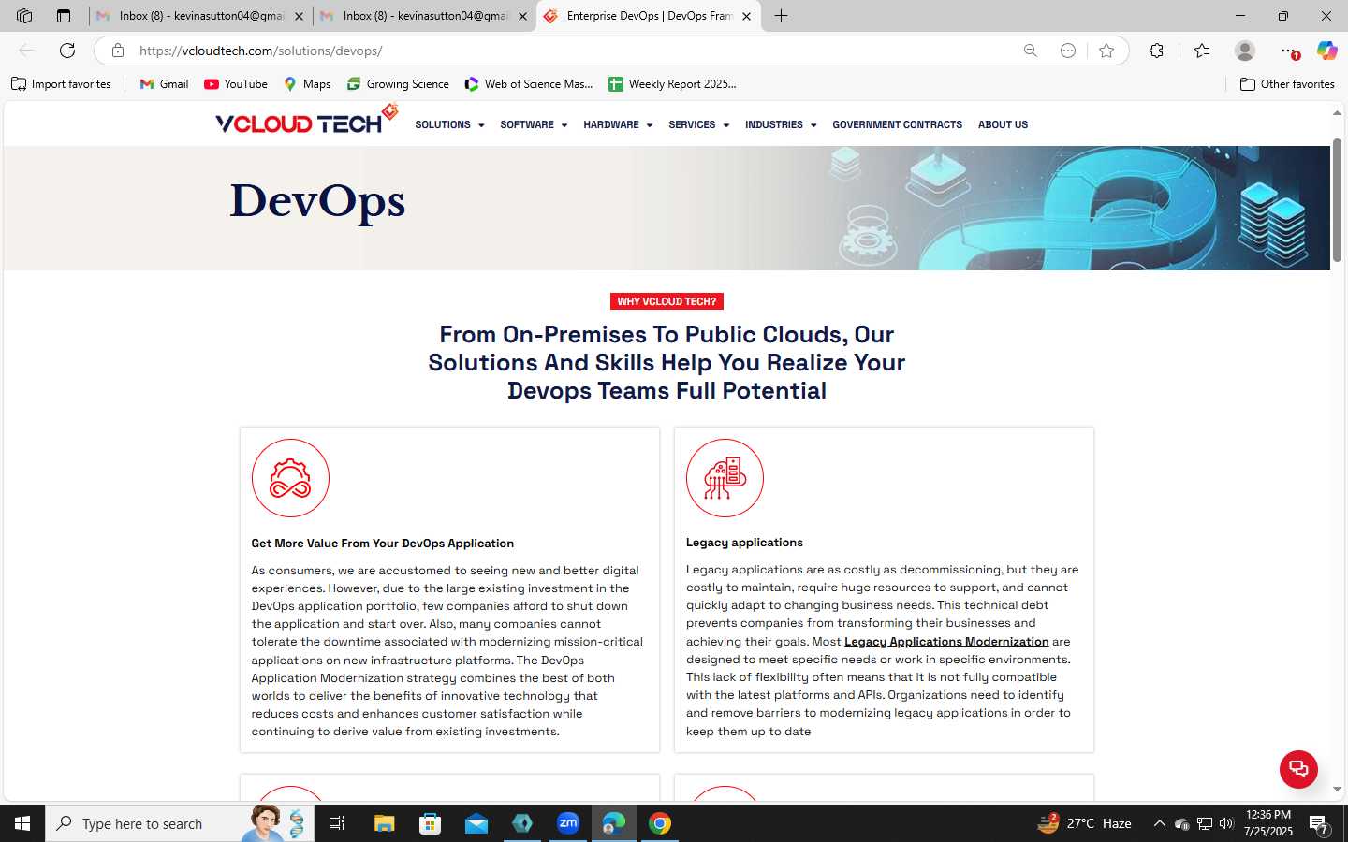The height and width of the screenshot is (842, 1348).
Task: Open Microsoft Edge taskbar icon
Action: pyautogui.click(x=614, y=823)
